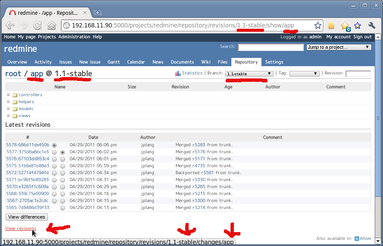Screen dimensions: 383x246
Task: Open the Google bookmarks star extension
Action: 345,26
